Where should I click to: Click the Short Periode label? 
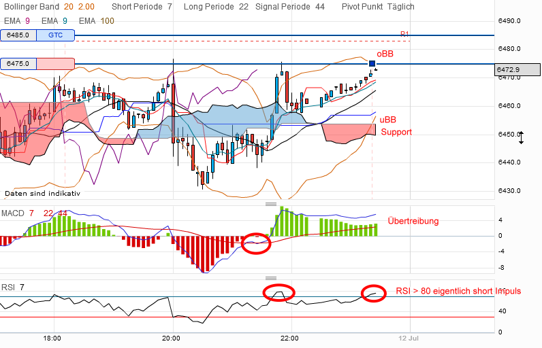coord(137,7)
